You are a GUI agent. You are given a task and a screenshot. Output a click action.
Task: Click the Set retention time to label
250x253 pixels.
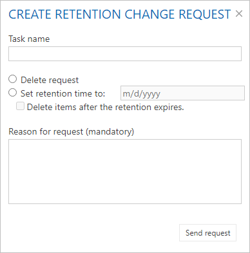point(63,93)
